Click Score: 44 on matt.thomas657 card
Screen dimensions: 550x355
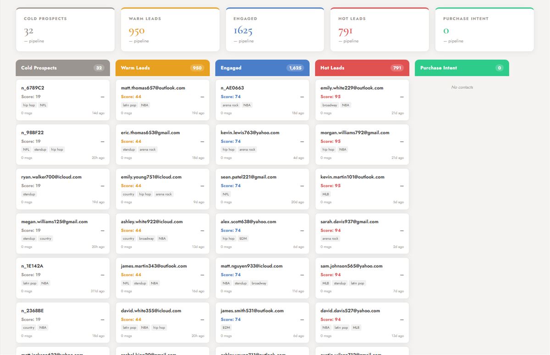click(131, 97)
